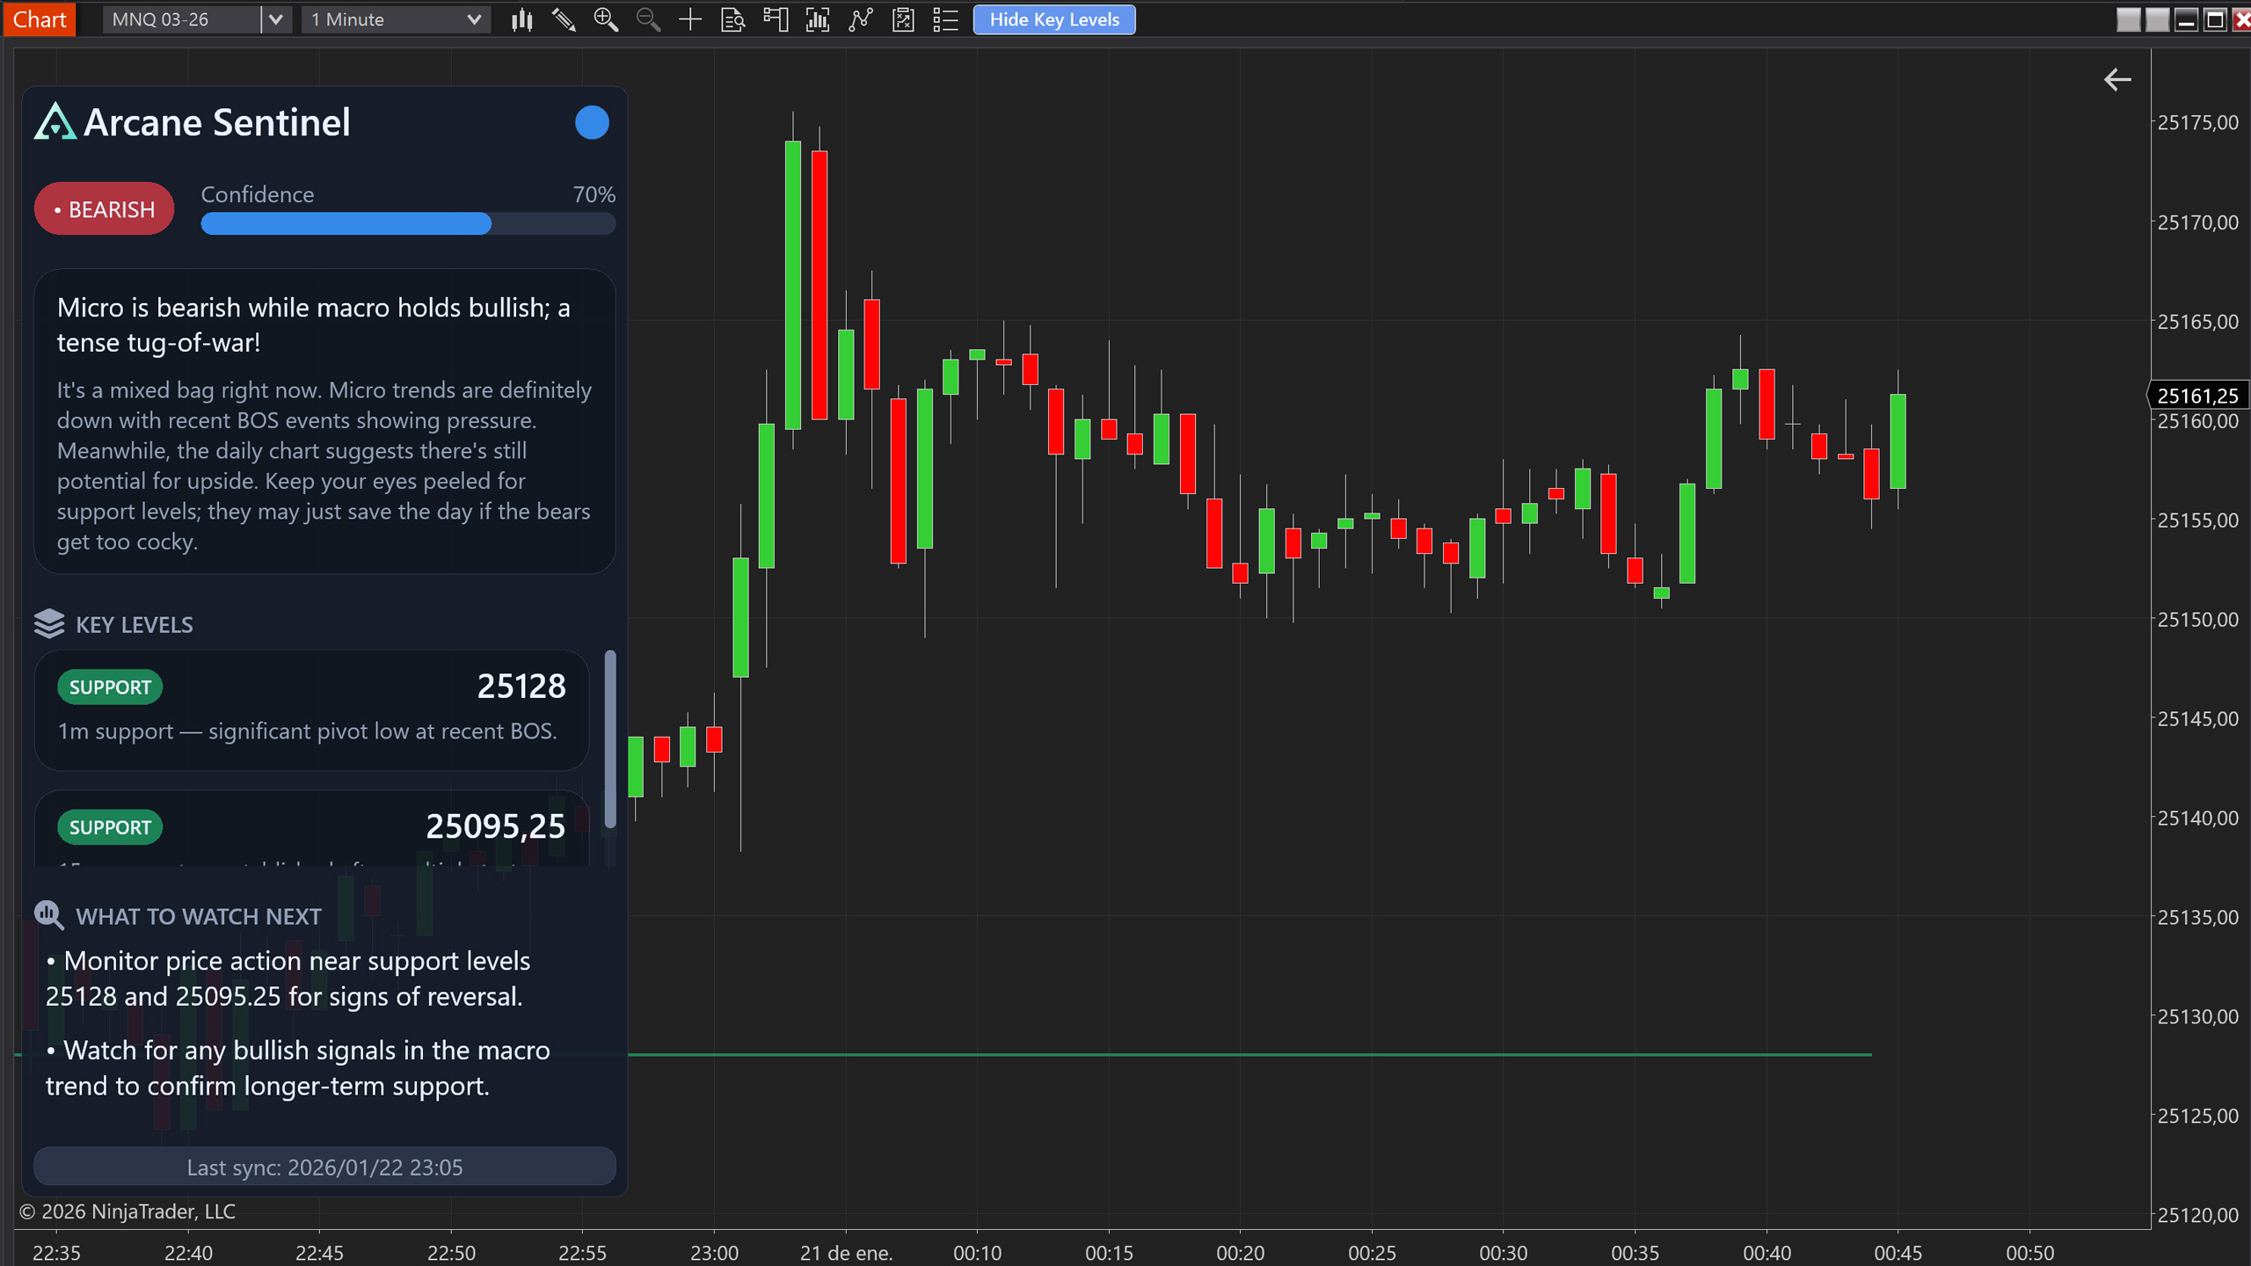Open the 1 Minute interval dropdown

pos(396,19)
